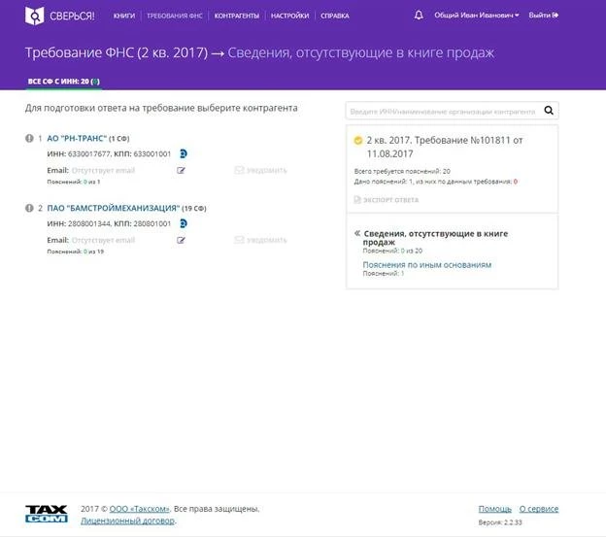Edit email for ПАО БАМСТРОЙМЕХАНИЗАЦИЯ
This screenshot has height=537, width=606.
coord(181,240)
